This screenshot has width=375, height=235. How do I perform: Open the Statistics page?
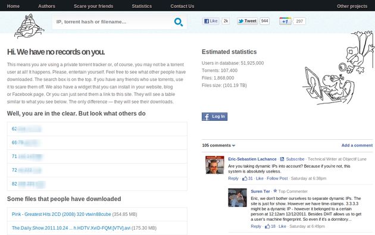142,6
